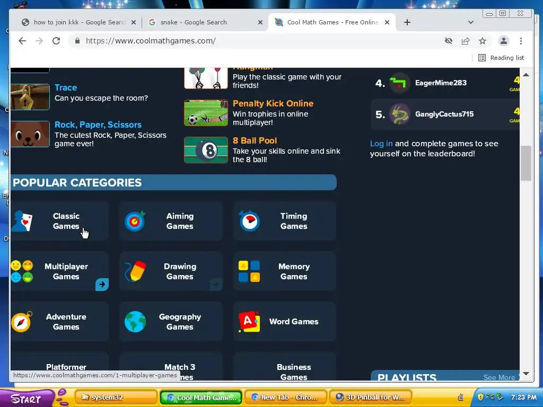This screenshot has width=543, height=407.
Task: Open the Rock, Paper, Scissors link
Action: (98, 125)
